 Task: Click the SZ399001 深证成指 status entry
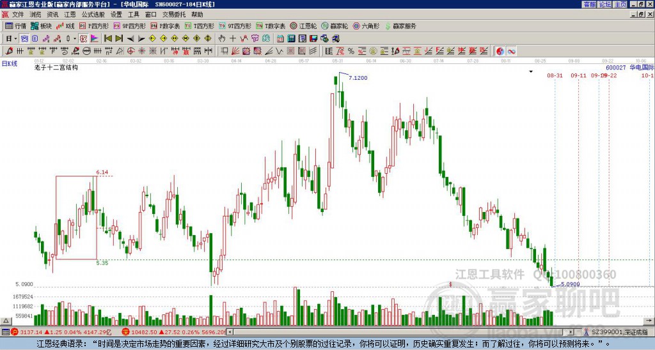619,332
